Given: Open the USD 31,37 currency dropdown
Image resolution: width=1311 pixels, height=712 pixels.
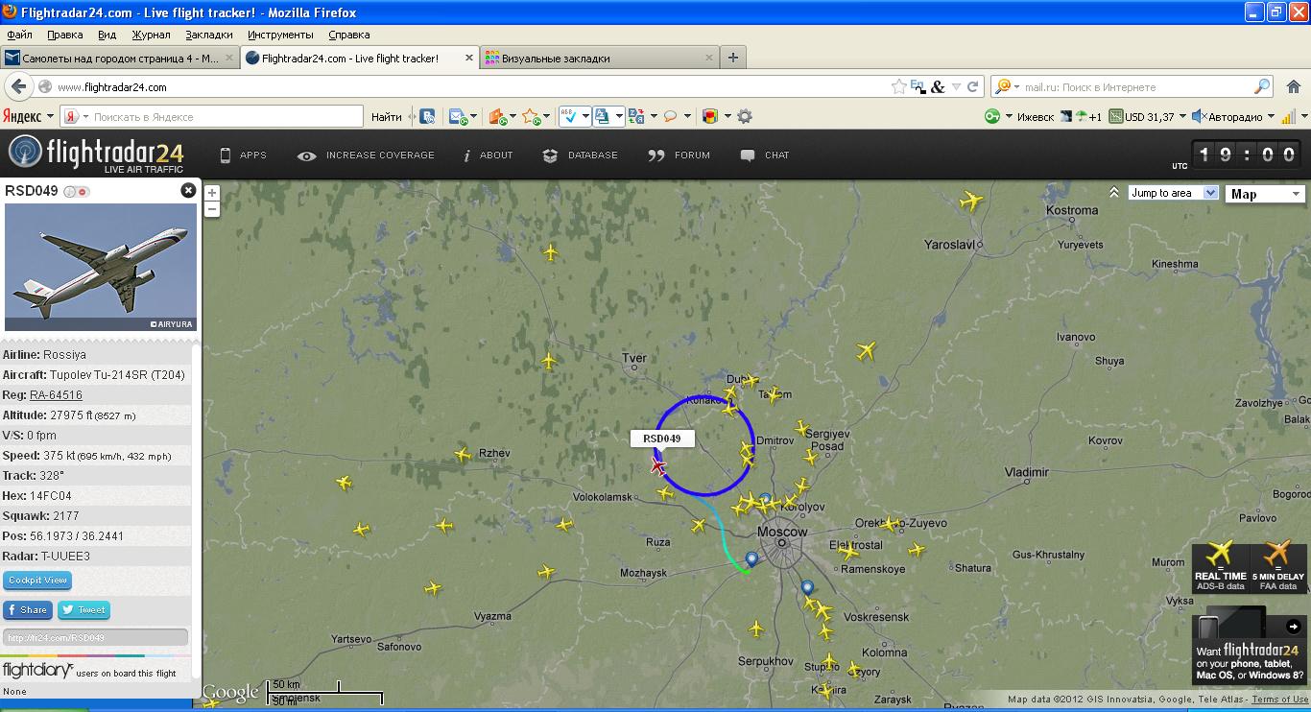Looking at the screenshot, I should pyautogui.click(x=1182, y=116).
